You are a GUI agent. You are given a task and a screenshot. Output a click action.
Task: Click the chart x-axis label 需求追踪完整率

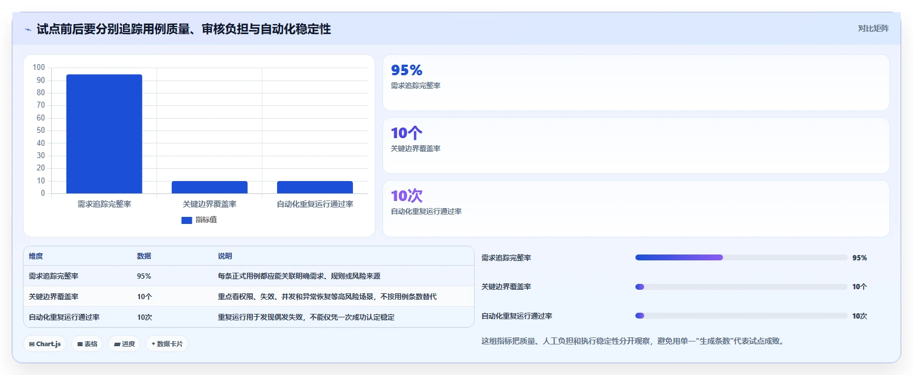104,205
